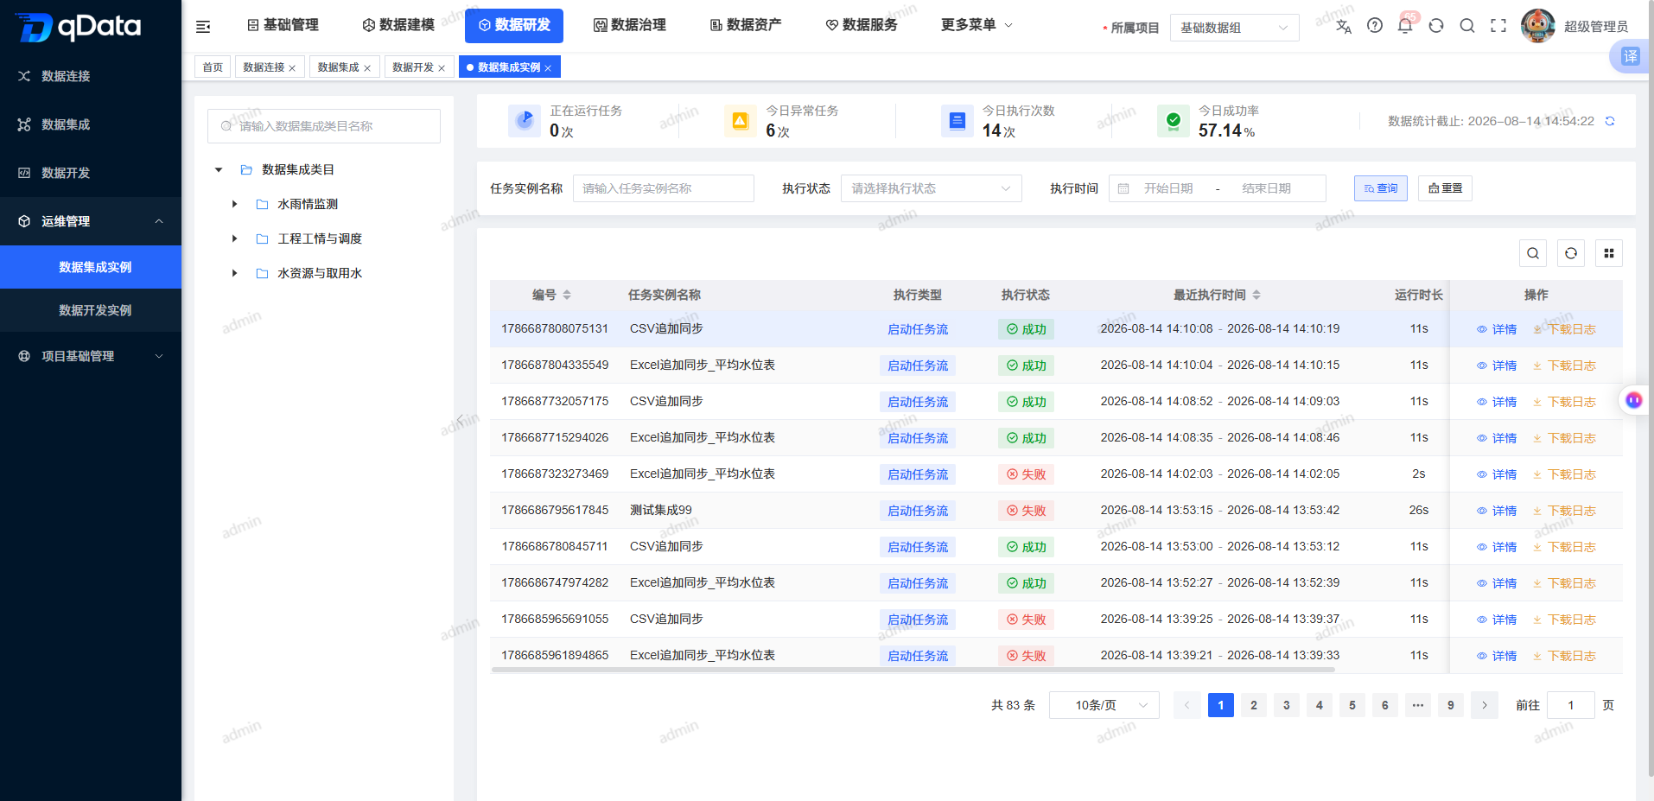
Task: Click the header refresh icon
Action: (1436, 26)
